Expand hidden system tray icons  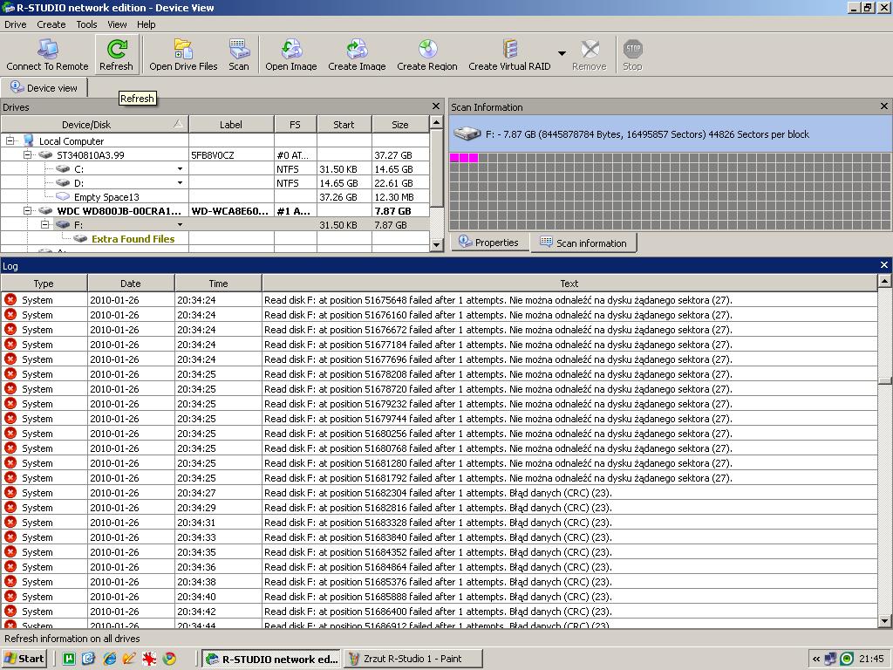pos(816,660)
